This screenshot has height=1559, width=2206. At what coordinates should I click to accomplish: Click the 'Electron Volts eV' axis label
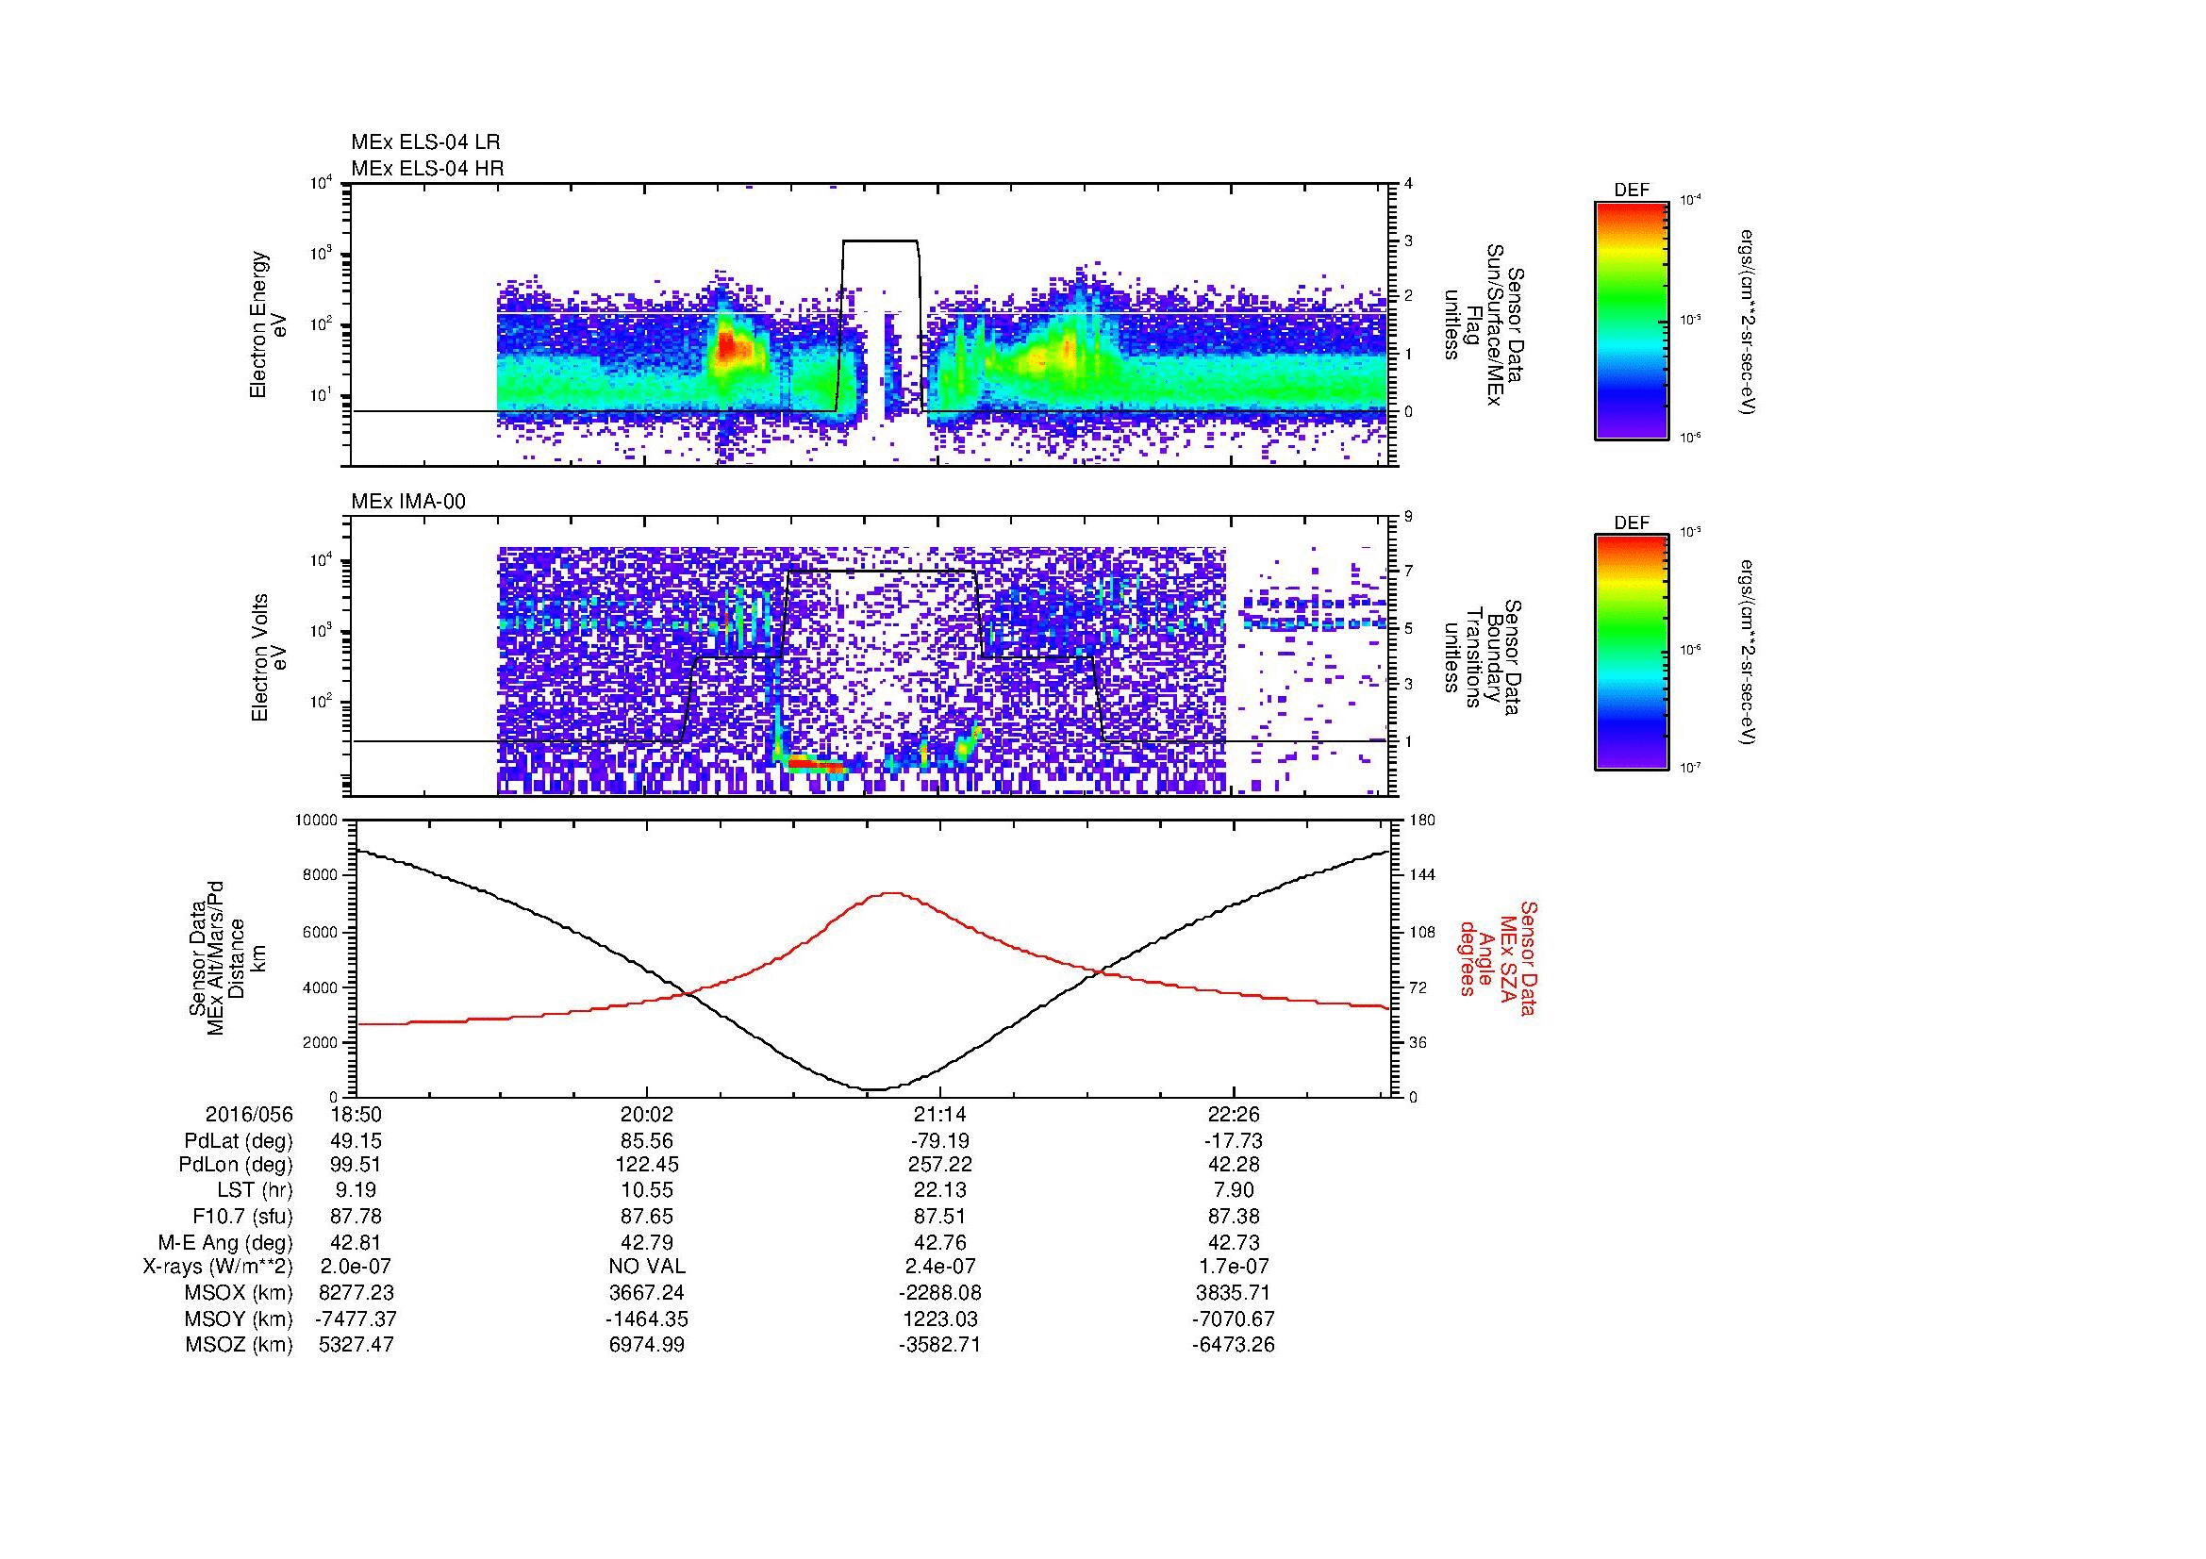[x=269, y=657]
